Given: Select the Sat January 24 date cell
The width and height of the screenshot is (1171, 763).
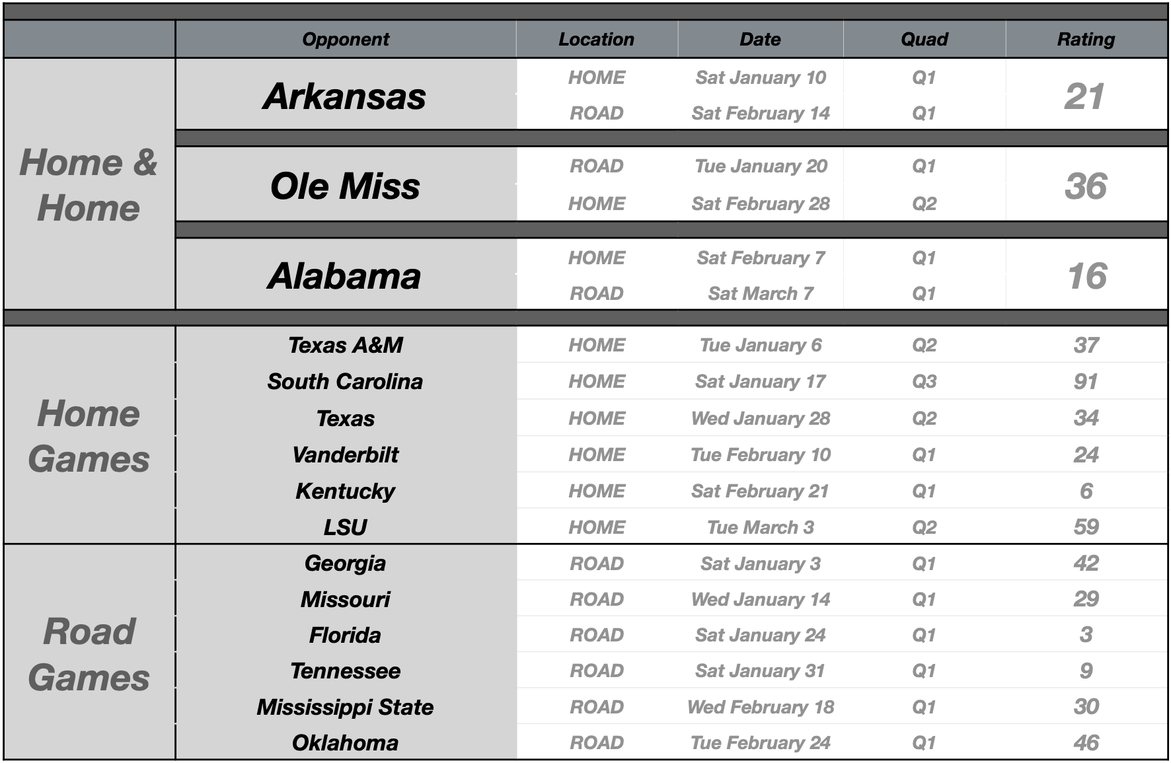Looking at the screenshot, I should pos(760,635).
